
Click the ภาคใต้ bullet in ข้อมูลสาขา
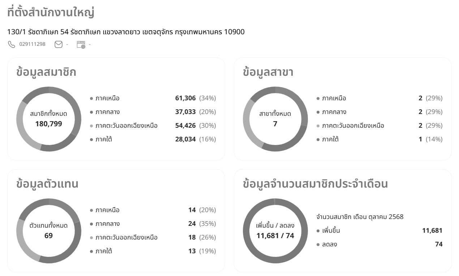click(317, 139)
